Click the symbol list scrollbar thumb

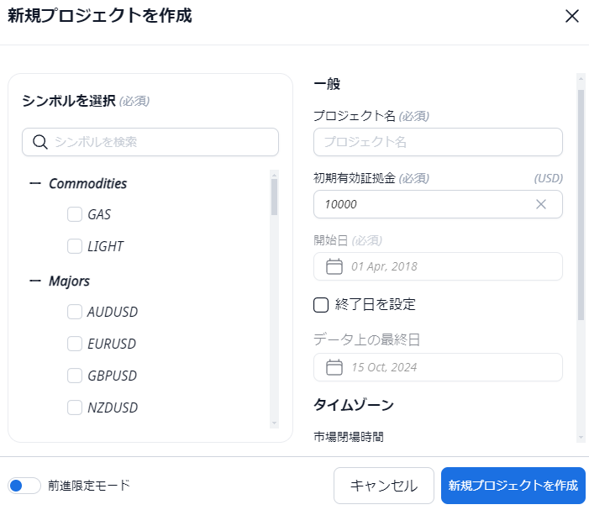(x=274, y=197)
